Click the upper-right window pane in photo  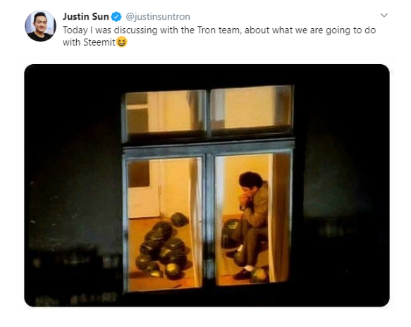coord(252,109)
